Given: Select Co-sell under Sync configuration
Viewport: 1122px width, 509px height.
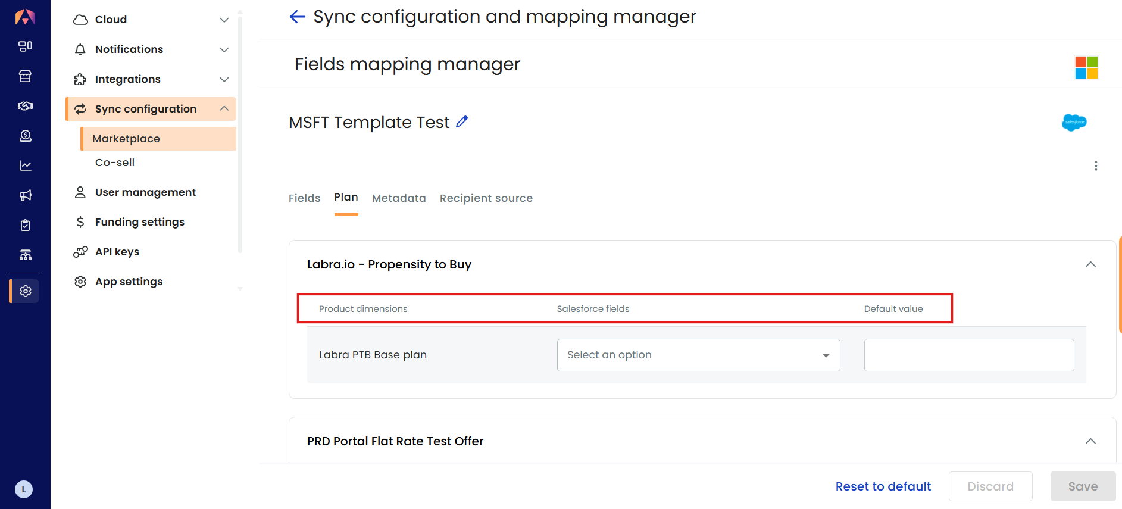Looking at the screenshot, I should coord(115,163).
